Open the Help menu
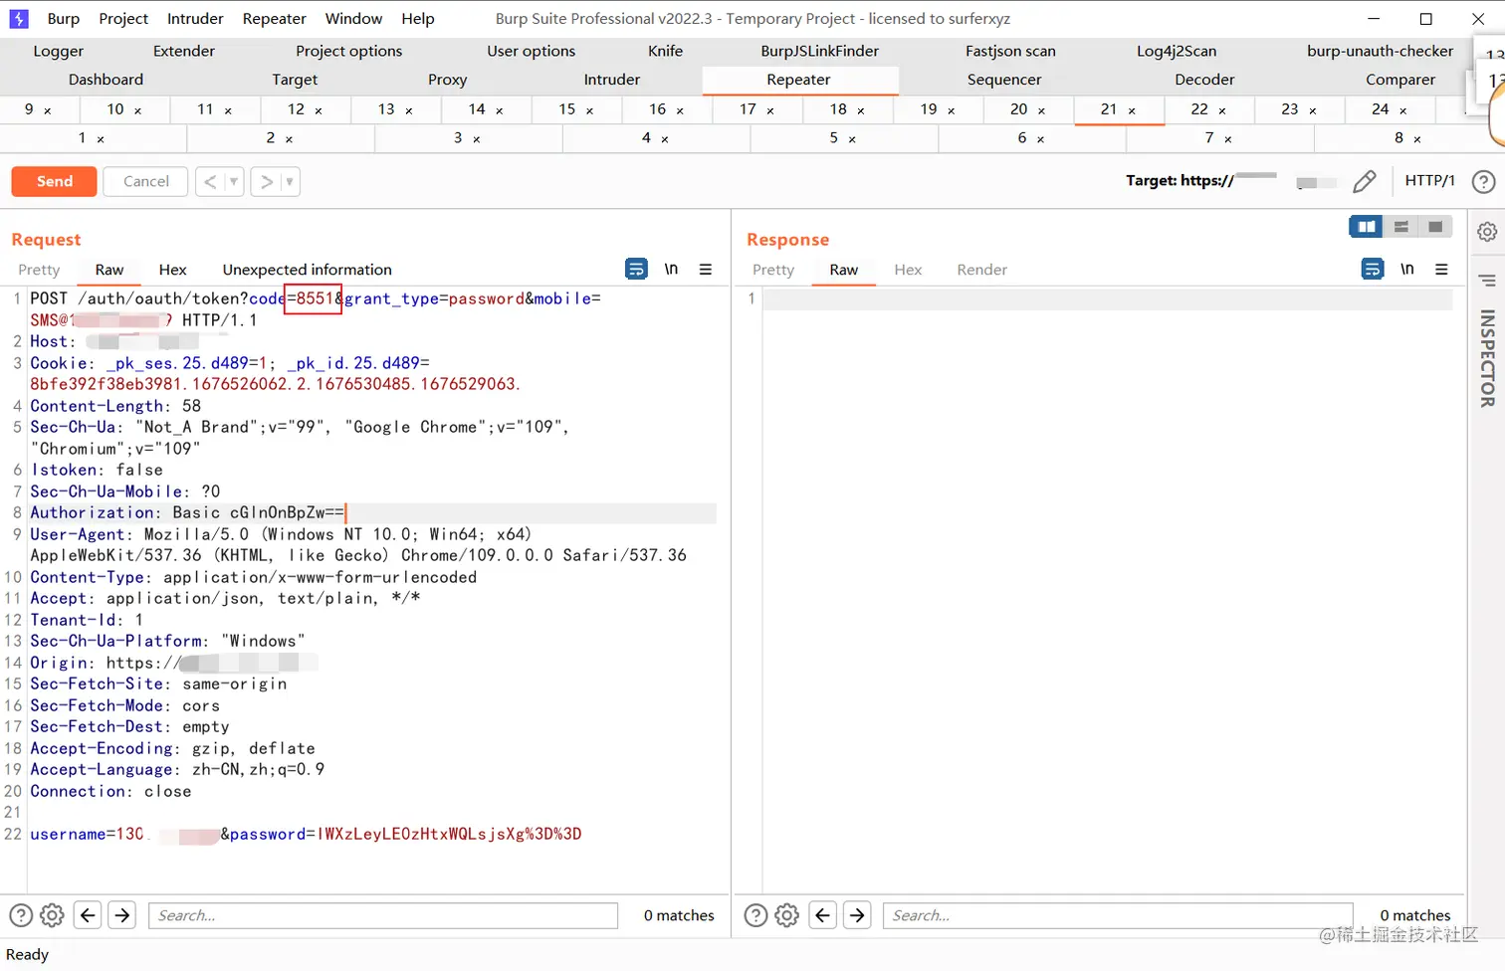This screenshot has height=971, width=1505. 418,18
